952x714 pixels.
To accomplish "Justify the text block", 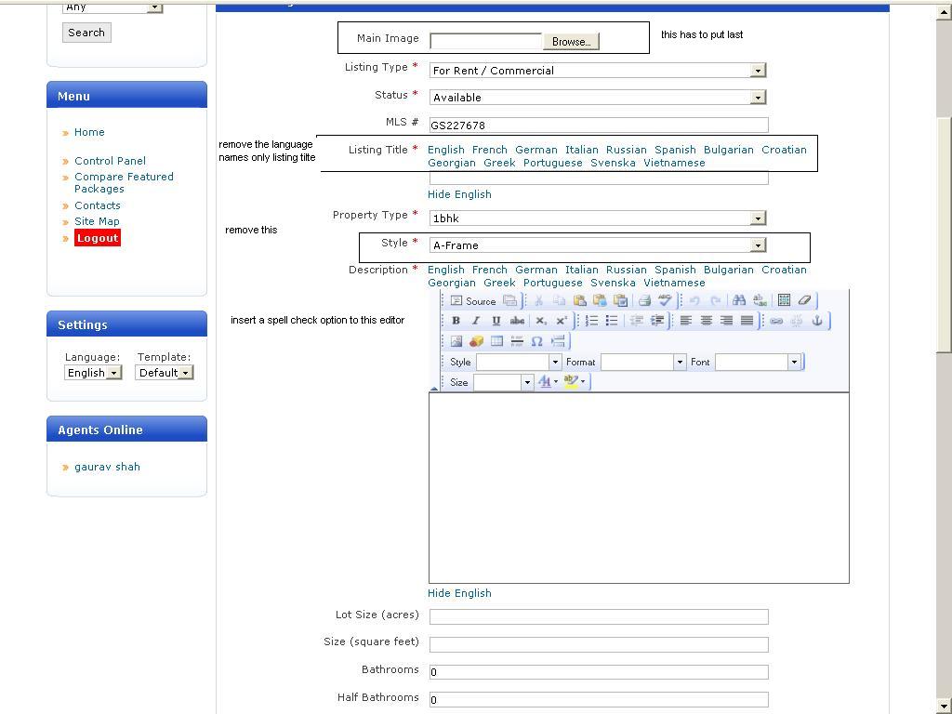I will (747, 321).
